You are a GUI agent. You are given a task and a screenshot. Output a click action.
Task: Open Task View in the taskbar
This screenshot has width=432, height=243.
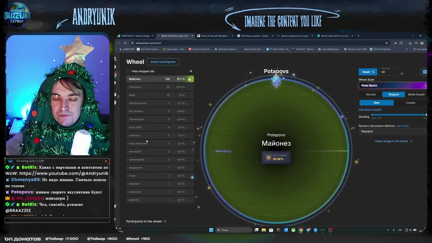click(x=256, y=230)
